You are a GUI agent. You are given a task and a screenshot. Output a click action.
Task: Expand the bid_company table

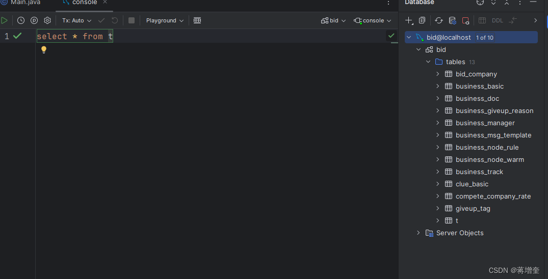(437, 74)
